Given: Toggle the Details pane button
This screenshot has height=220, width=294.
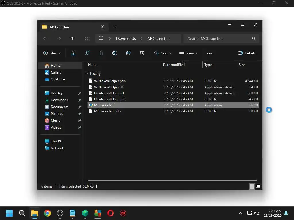Looking at the screenshot, I should point(246,53).
